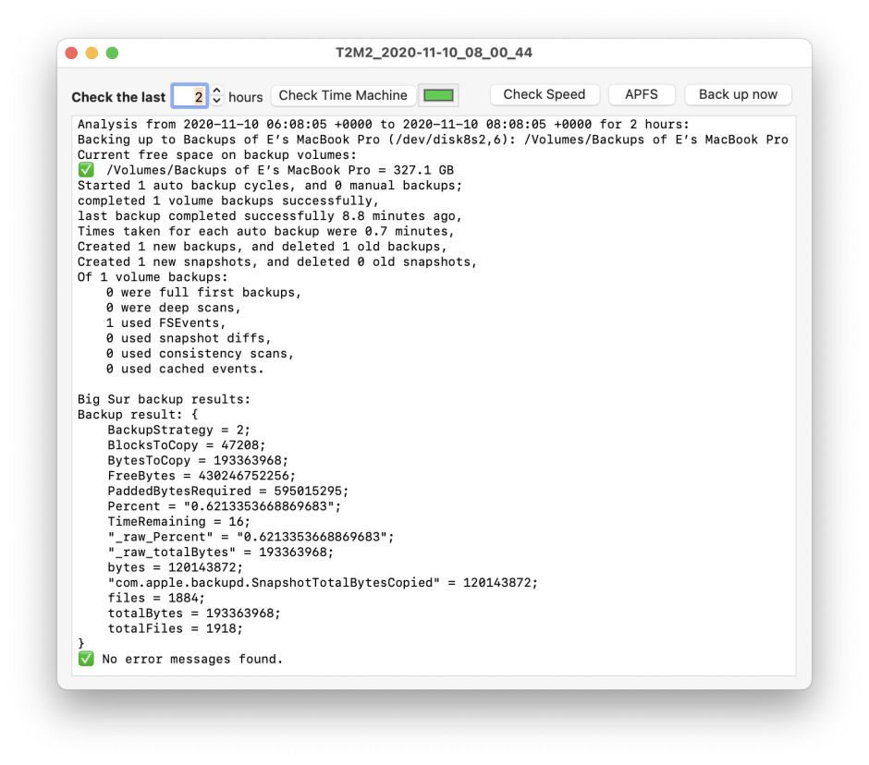Start a backup with Back up now

pos(737,94)
